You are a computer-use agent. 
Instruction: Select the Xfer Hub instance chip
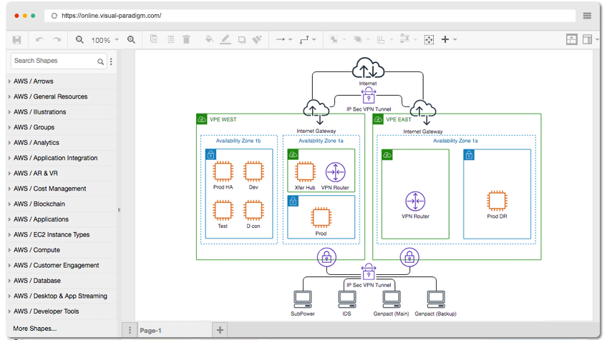tap(305, 172)
